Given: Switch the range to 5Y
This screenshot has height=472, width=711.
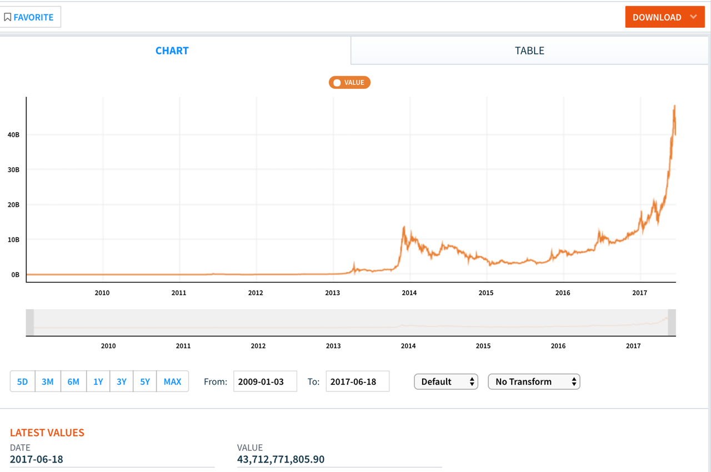Looking at the screenshot, I should coord(145,381).
